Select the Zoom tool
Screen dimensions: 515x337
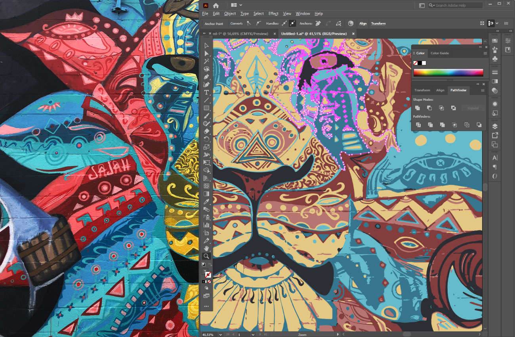click(x=206, y=256)
